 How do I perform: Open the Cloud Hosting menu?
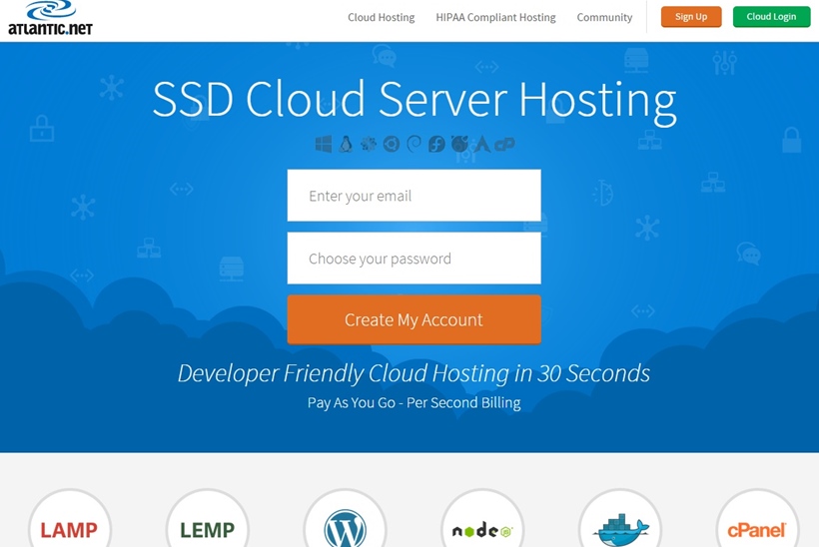(x=382, y=17)
